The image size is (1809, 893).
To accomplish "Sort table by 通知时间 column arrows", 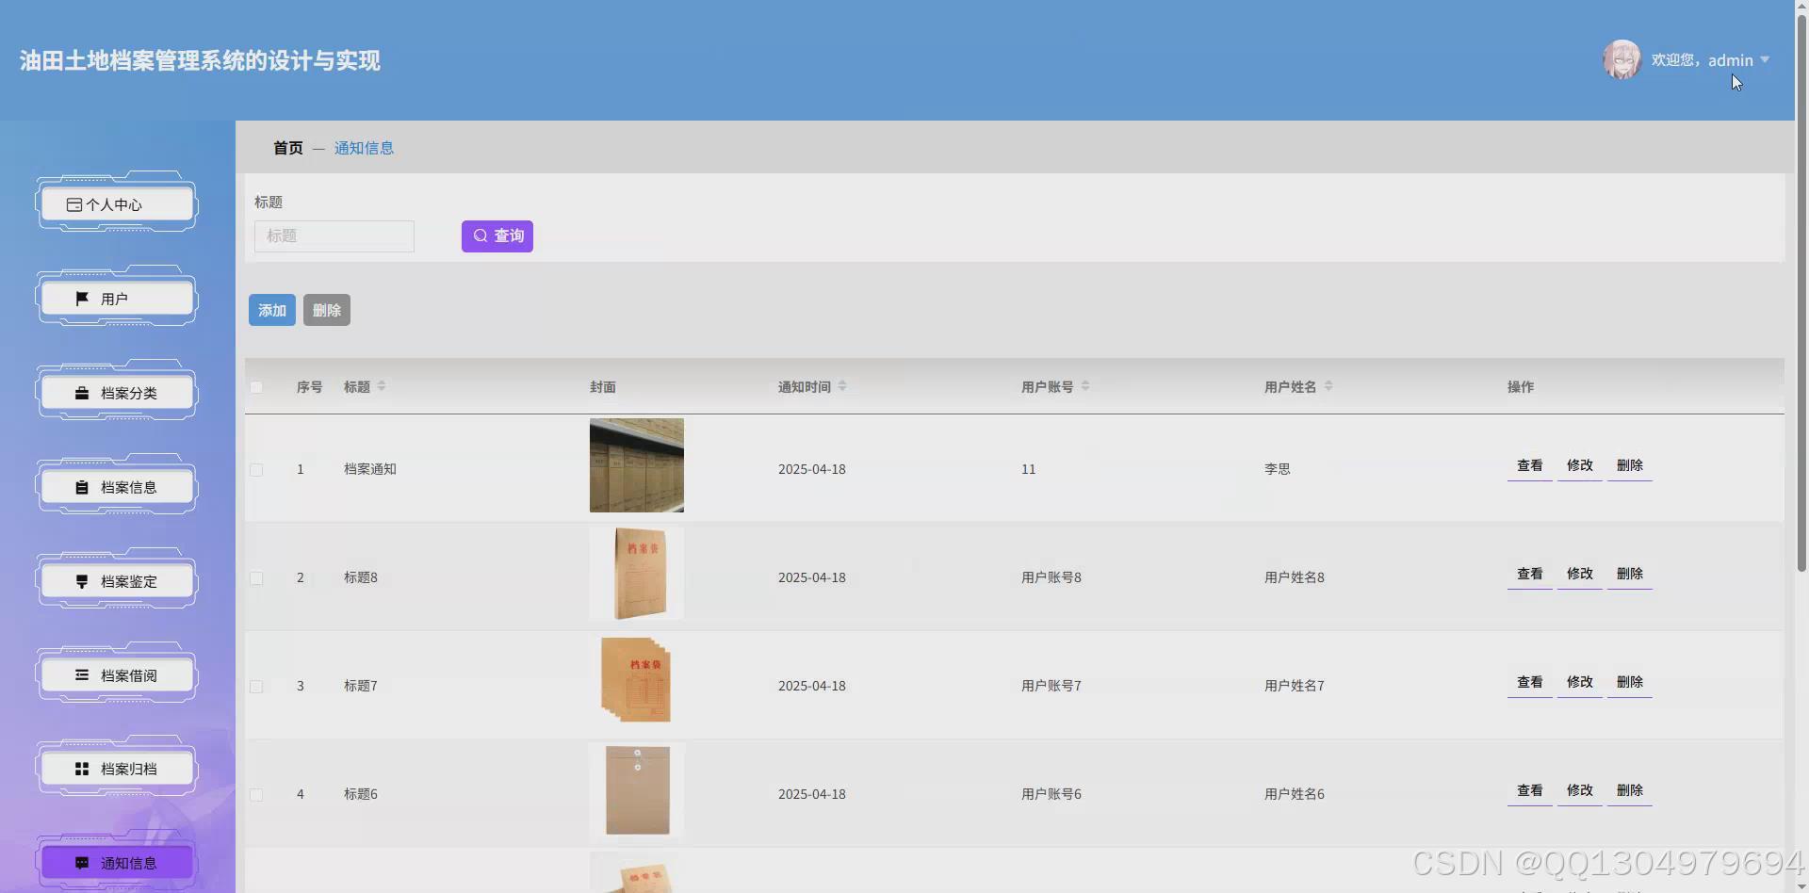I will click(x=842, y=386).
